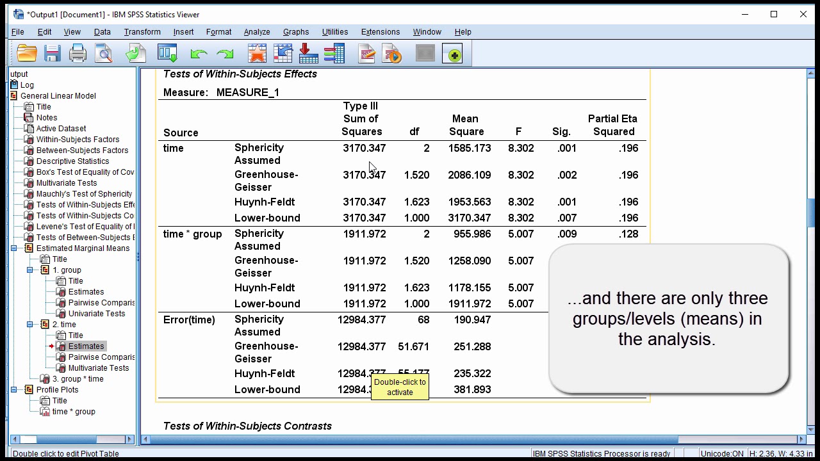Select Descriptive Statistics outline item
Image resolution: width=820 pixels, height=461 pixels.
point(72,161)
